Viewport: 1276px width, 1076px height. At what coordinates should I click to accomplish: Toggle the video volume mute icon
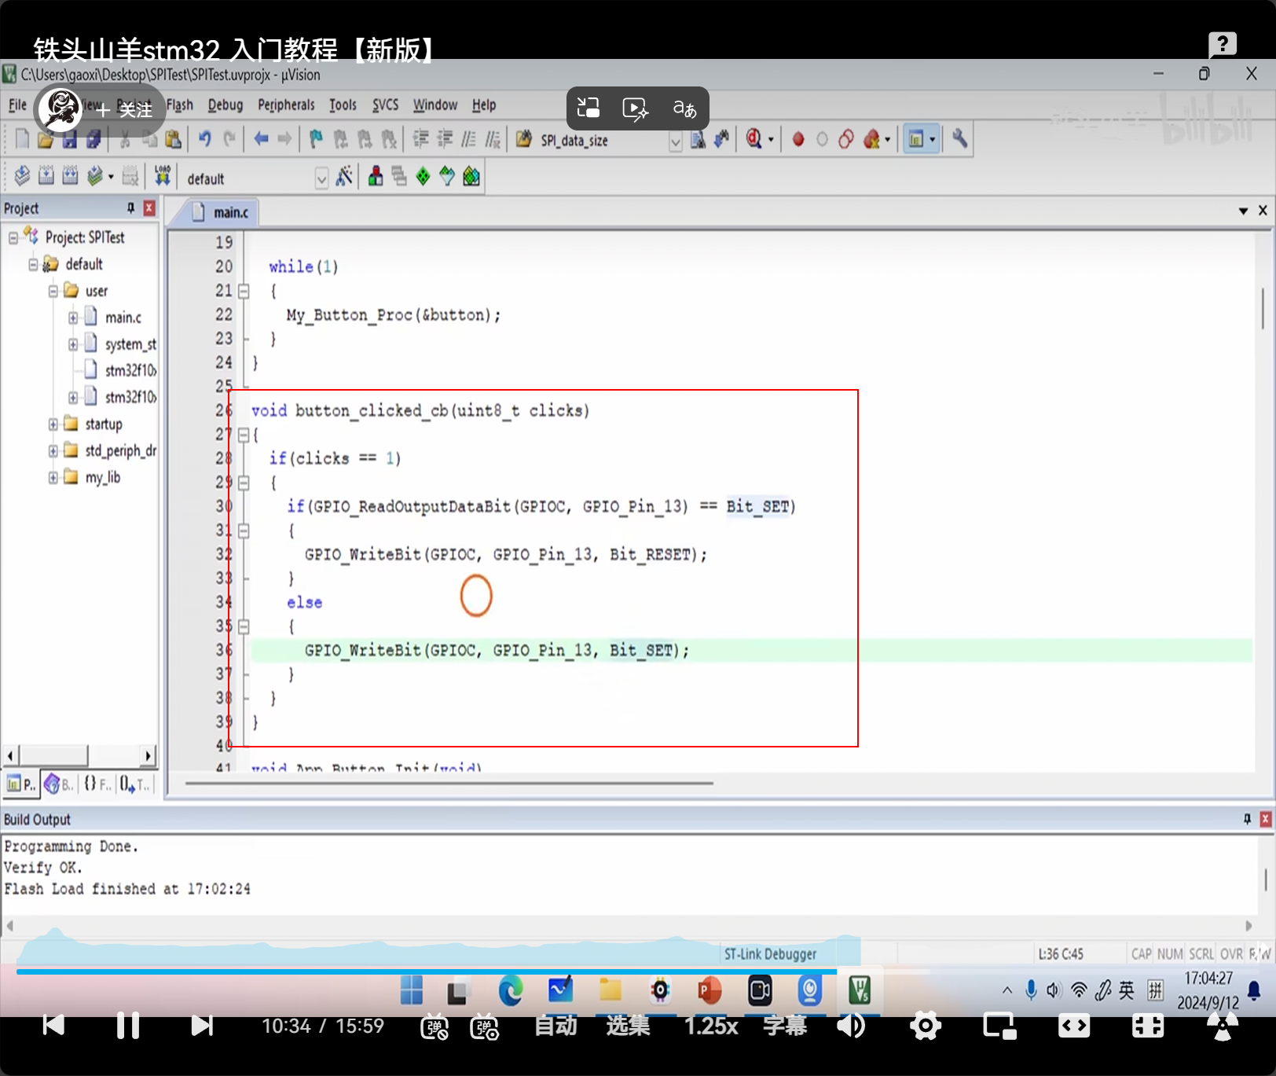pos(852,1026)
